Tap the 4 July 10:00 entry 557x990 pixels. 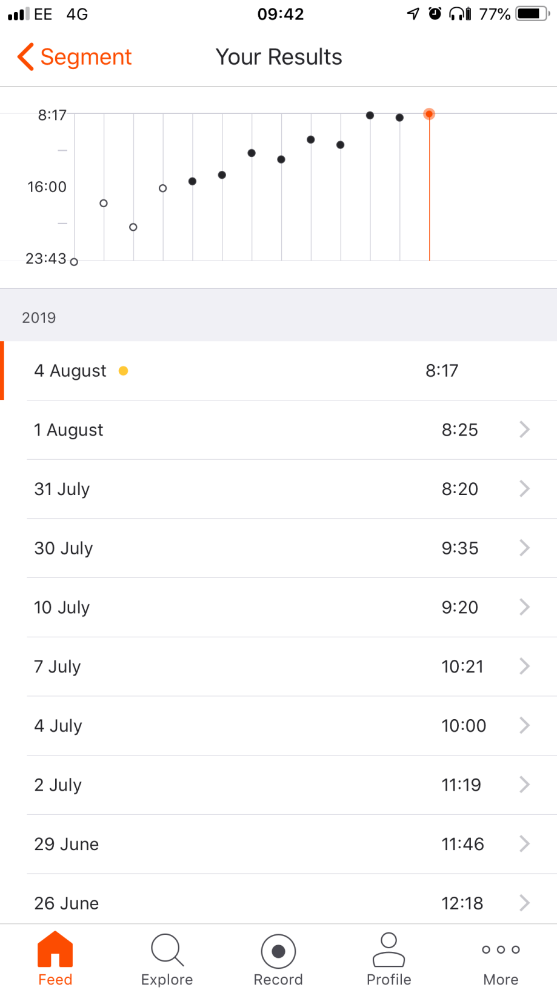[x=279, y=726]
